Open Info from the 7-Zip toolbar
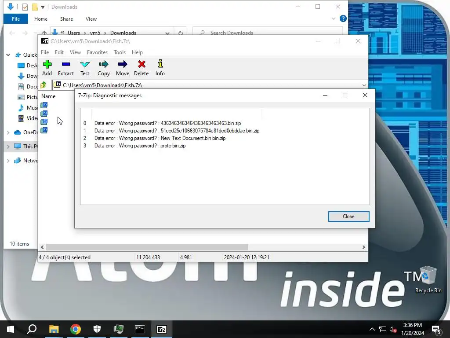The height and width of the screenshot is (338, 450). click(160, 68)
